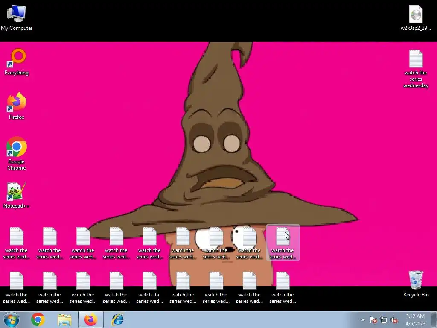Open the Windows Start menu orb
The height and width of the screenshot is (328, 437).
click(x=12, y=319)
